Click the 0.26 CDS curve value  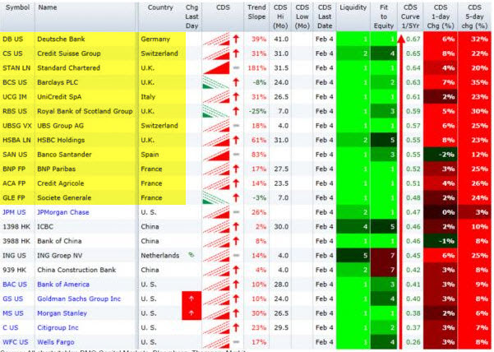click(413, 342)
